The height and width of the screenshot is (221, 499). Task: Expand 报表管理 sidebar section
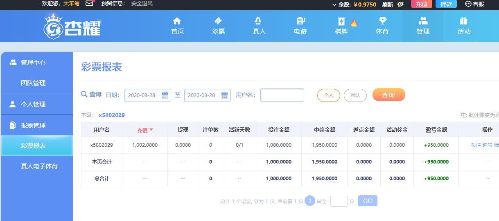point(37,125)
